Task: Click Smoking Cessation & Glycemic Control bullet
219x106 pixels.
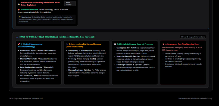Action: click(136, 67)
